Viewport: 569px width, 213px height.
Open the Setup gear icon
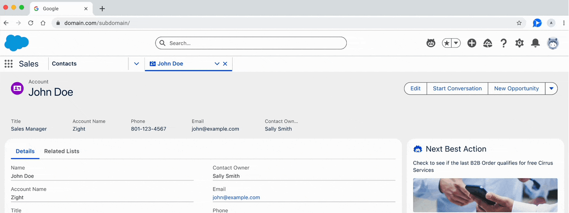click(519, 43)
